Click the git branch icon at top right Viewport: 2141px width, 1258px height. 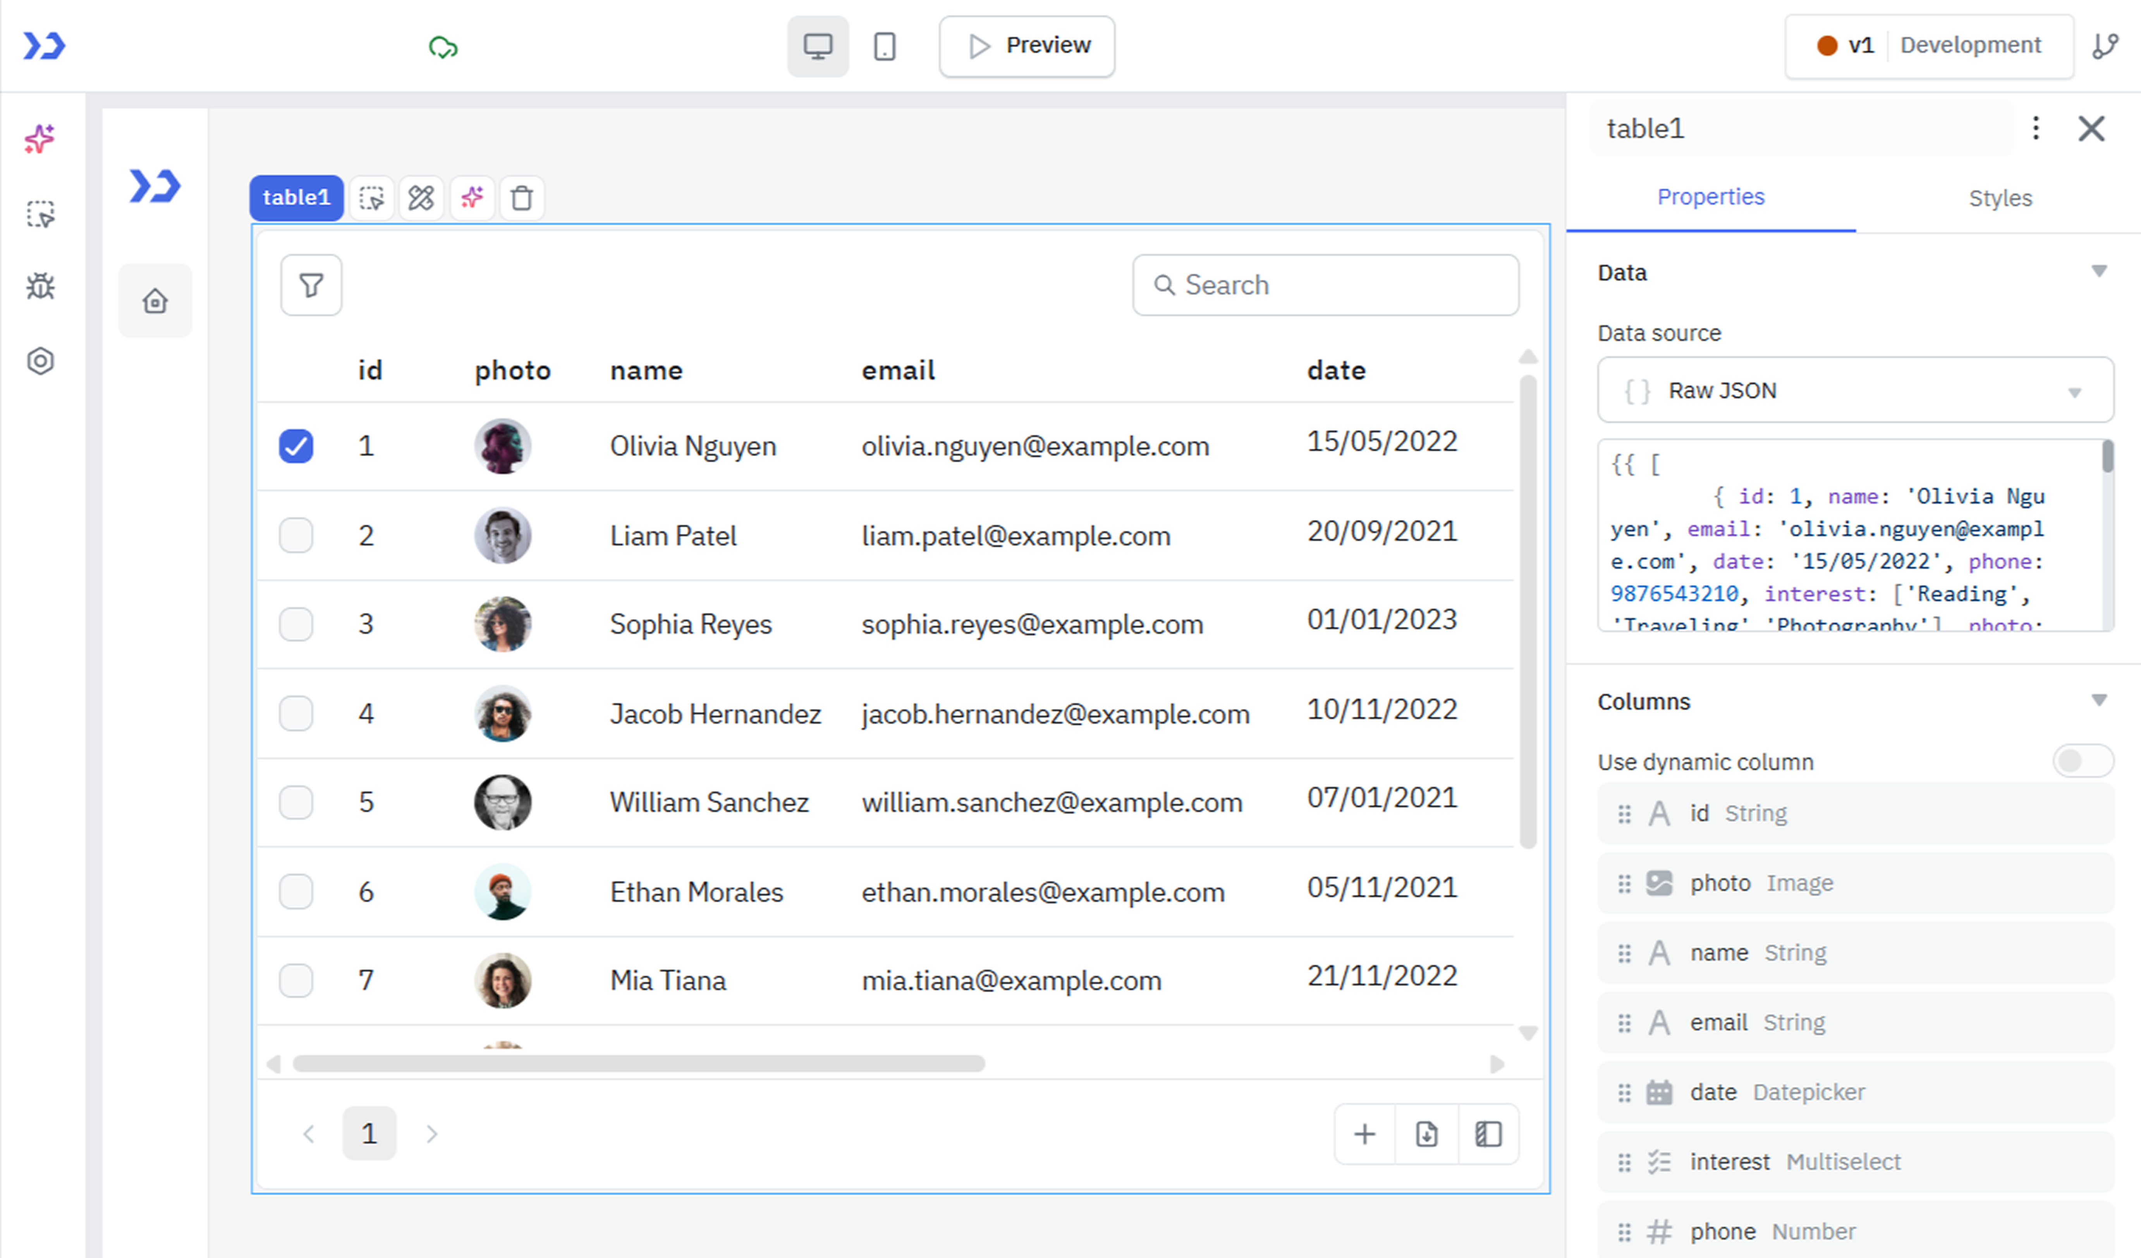click(2105, 46)
